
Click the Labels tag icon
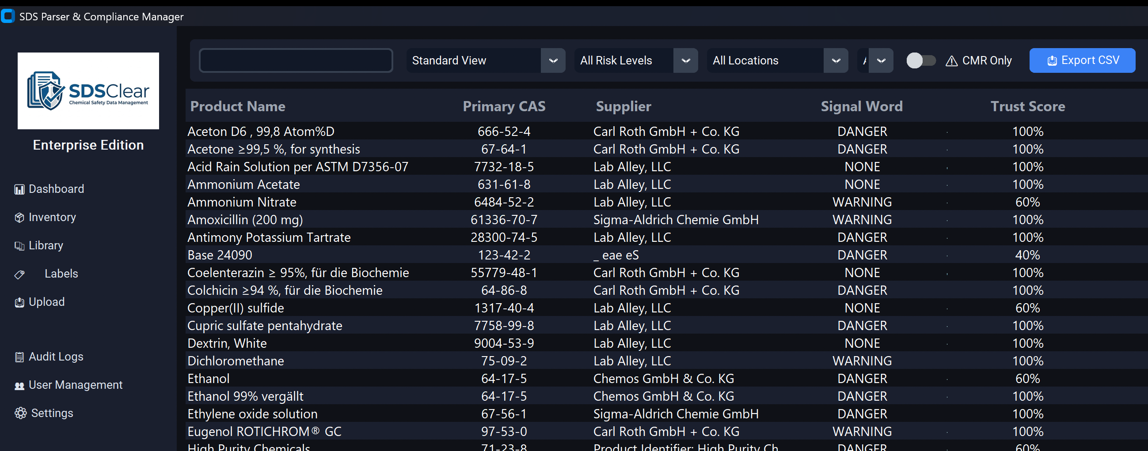[x=19, y=274]
